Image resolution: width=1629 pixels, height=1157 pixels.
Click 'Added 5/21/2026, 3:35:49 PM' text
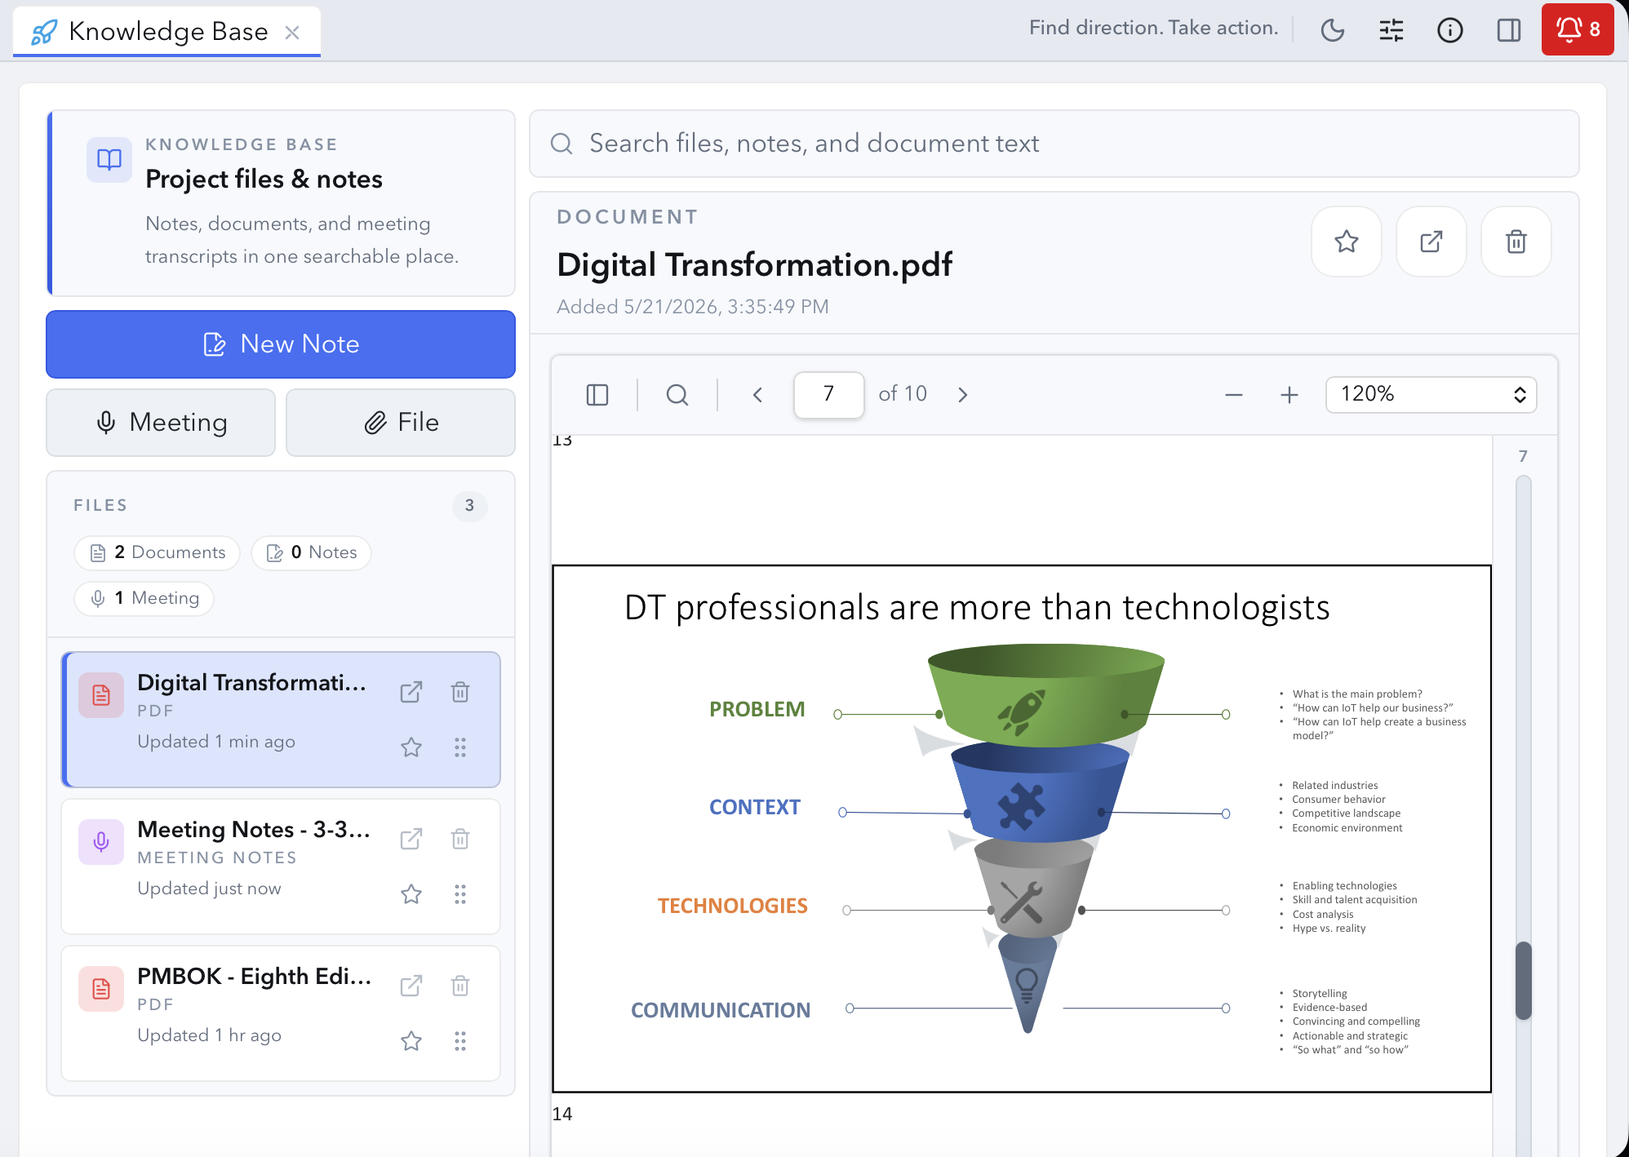[x=692, y=307]
